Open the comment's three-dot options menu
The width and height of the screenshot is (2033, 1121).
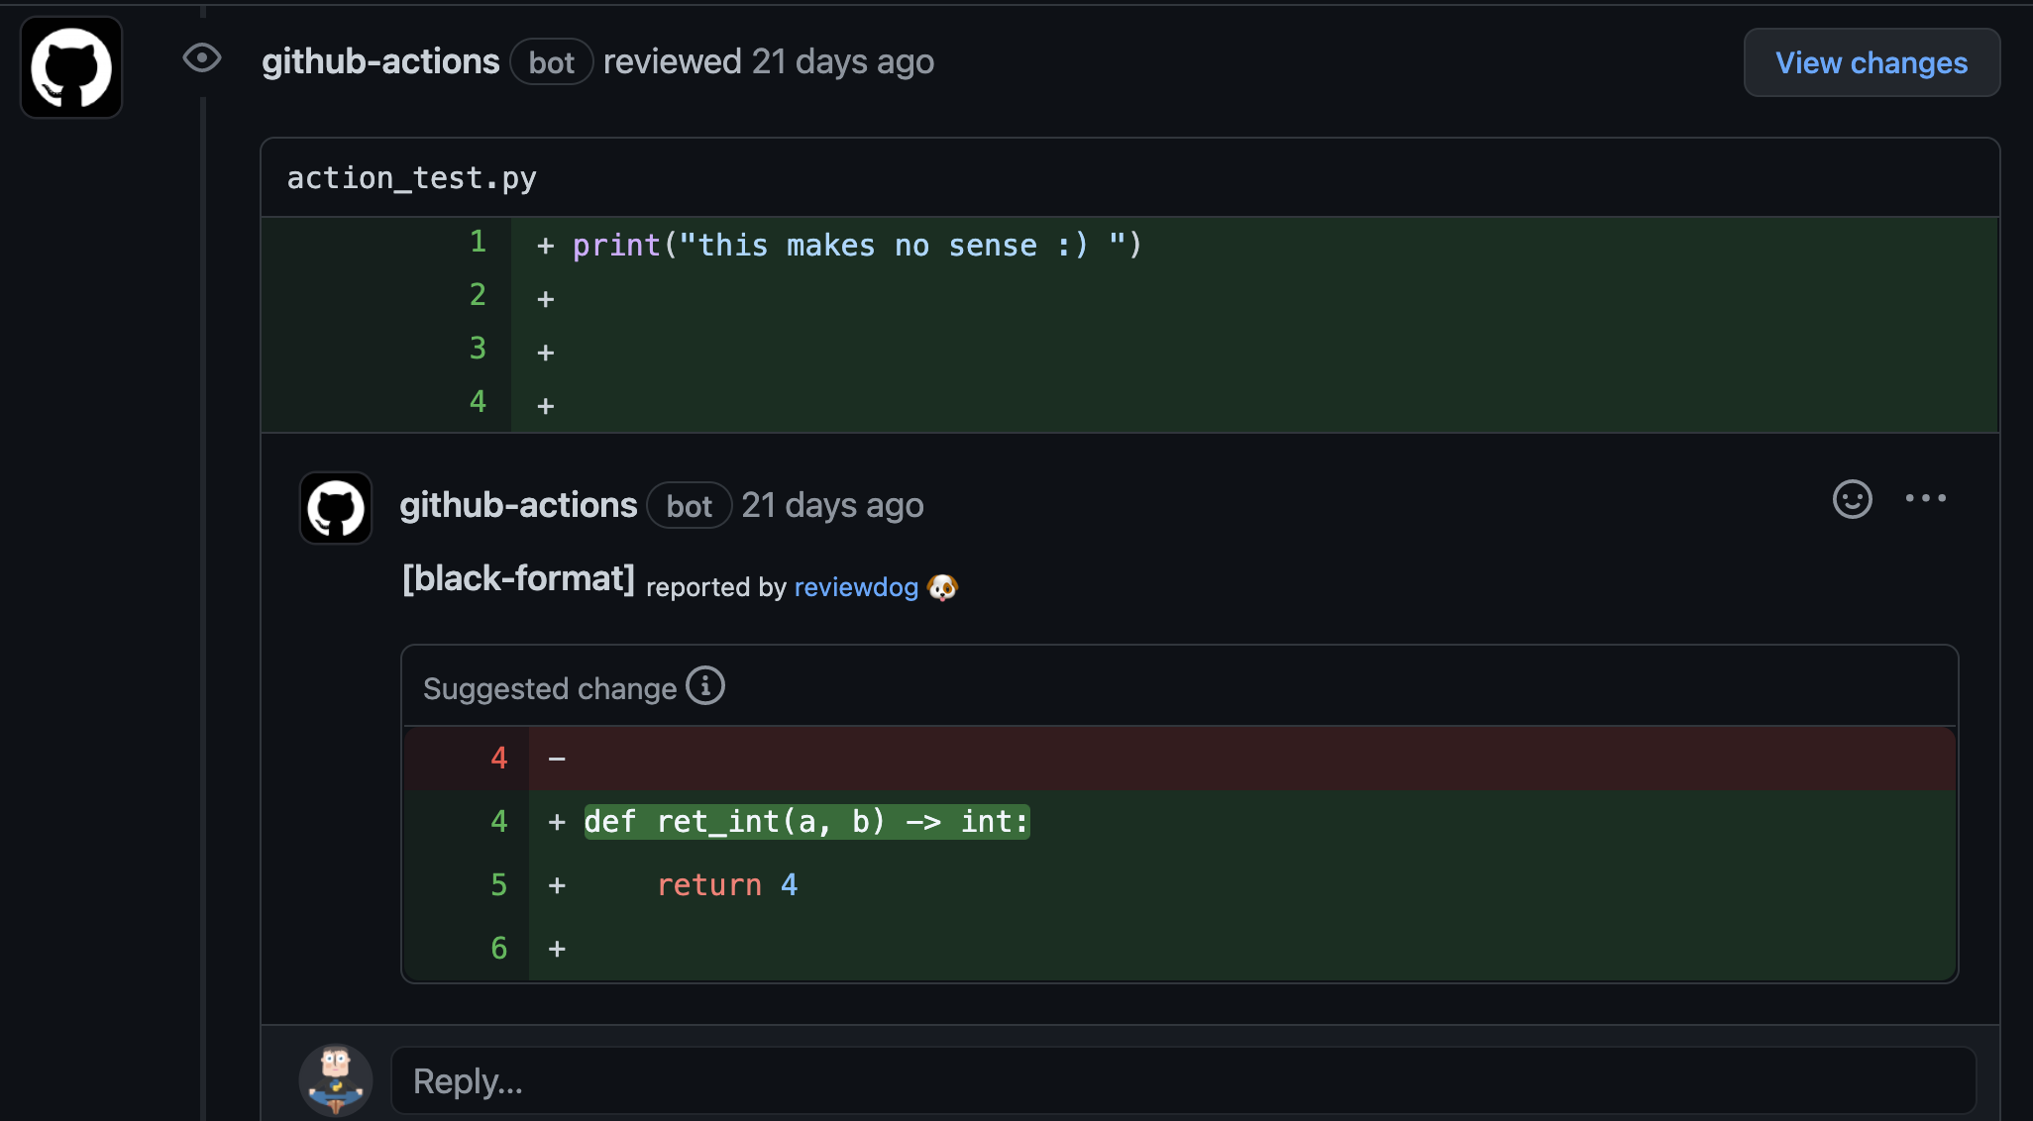pos(1925,499)
